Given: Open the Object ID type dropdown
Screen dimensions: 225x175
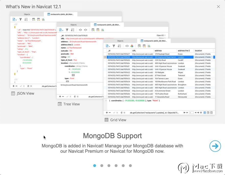Looking at the screenshot, I should 161,36.
